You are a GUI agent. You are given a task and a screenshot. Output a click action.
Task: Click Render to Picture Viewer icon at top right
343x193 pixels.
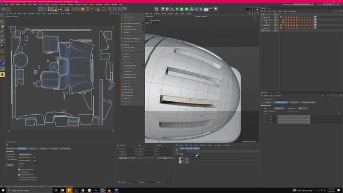tap(252, 9)
